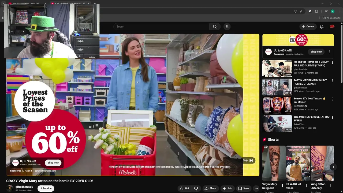Open THE MOST EXPENSIVE TATTOO thumbnail
This screenshot has width=343, height=193.
tap(277, 124)
